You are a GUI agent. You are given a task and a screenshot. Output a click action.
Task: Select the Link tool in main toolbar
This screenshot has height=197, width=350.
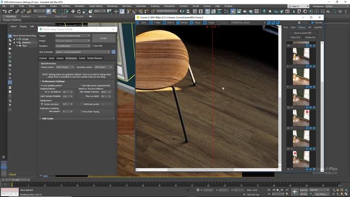pyautogui.click(x=17, y=11)
